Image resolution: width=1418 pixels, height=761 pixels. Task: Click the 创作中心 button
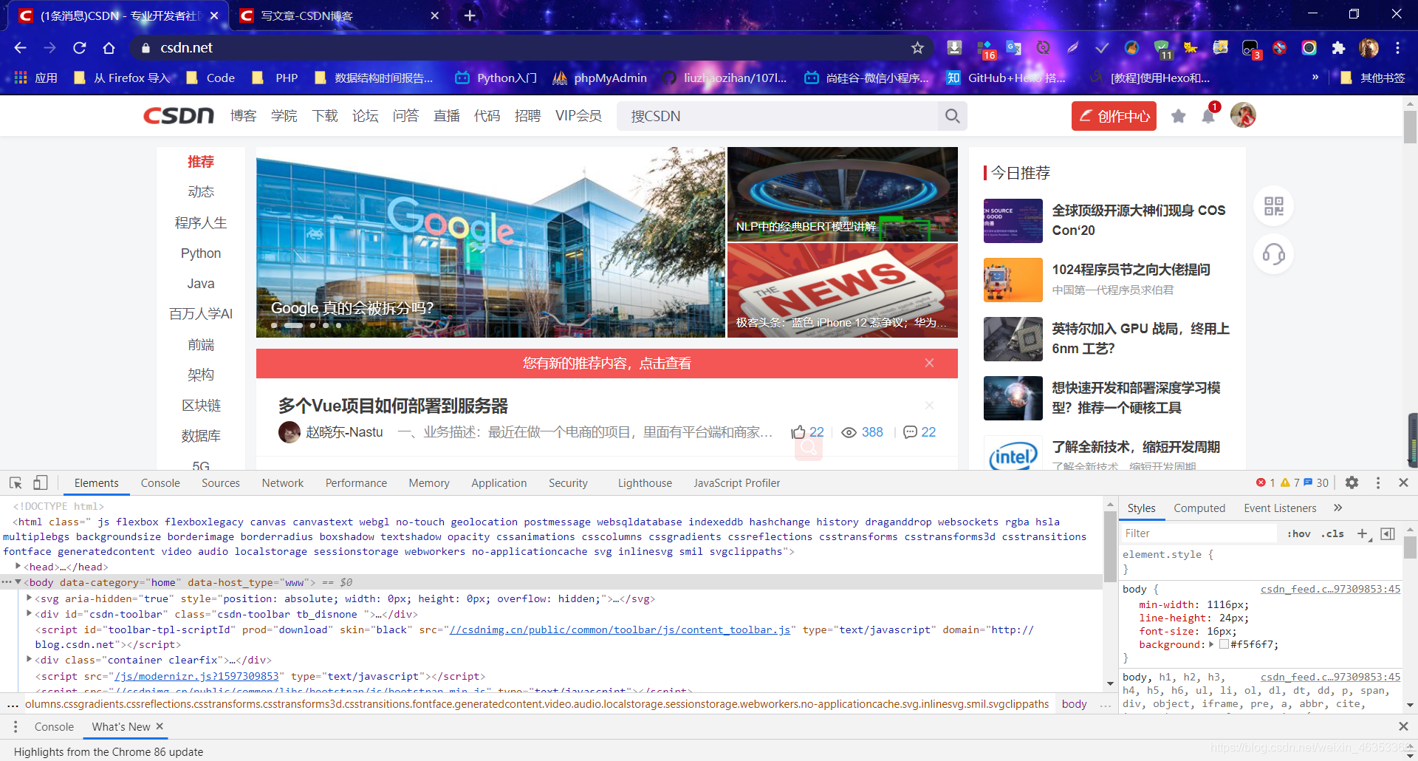1114,116
